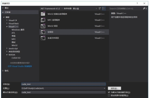
Task: Select the 常规 tree item
Action: coord(14,36)
